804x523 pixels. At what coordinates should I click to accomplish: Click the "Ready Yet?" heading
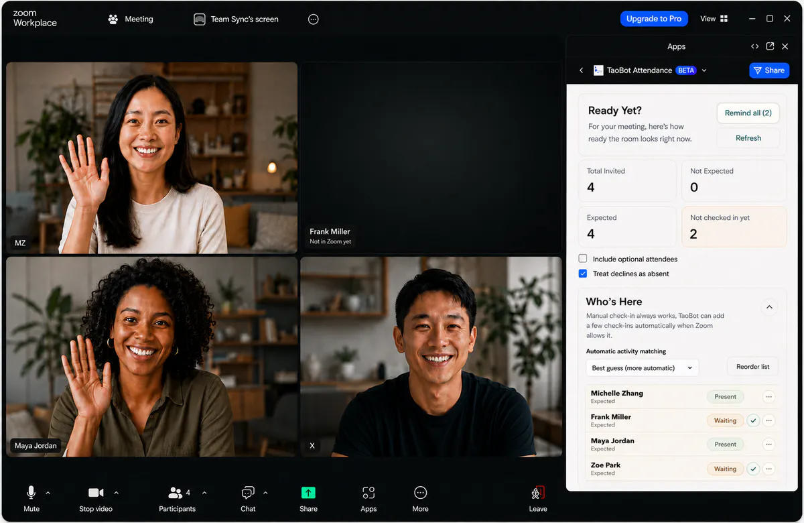(x=614, y=111)
